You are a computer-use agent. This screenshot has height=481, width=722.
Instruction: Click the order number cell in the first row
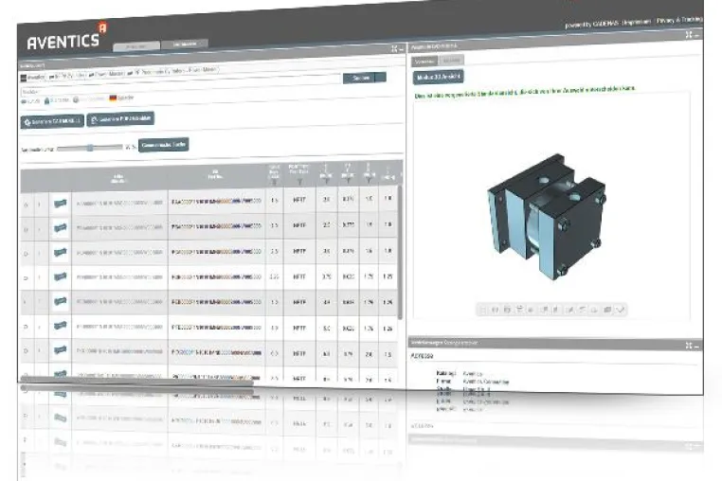coord(216,201)
